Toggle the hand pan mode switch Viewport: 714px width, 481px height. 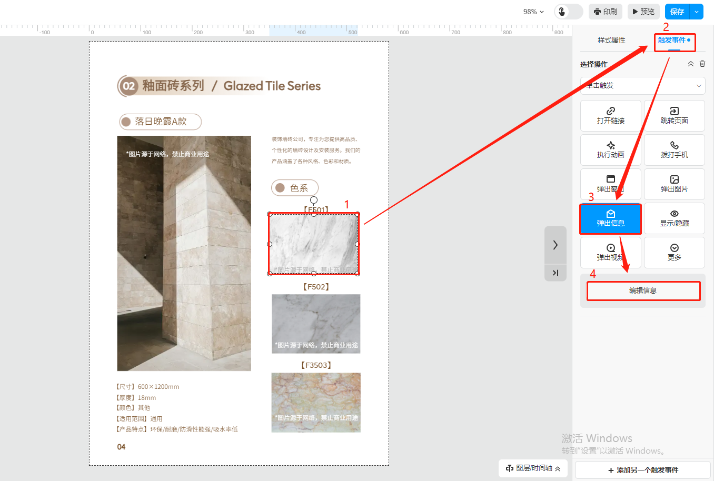pyautogui.click(x=568, y=12)
